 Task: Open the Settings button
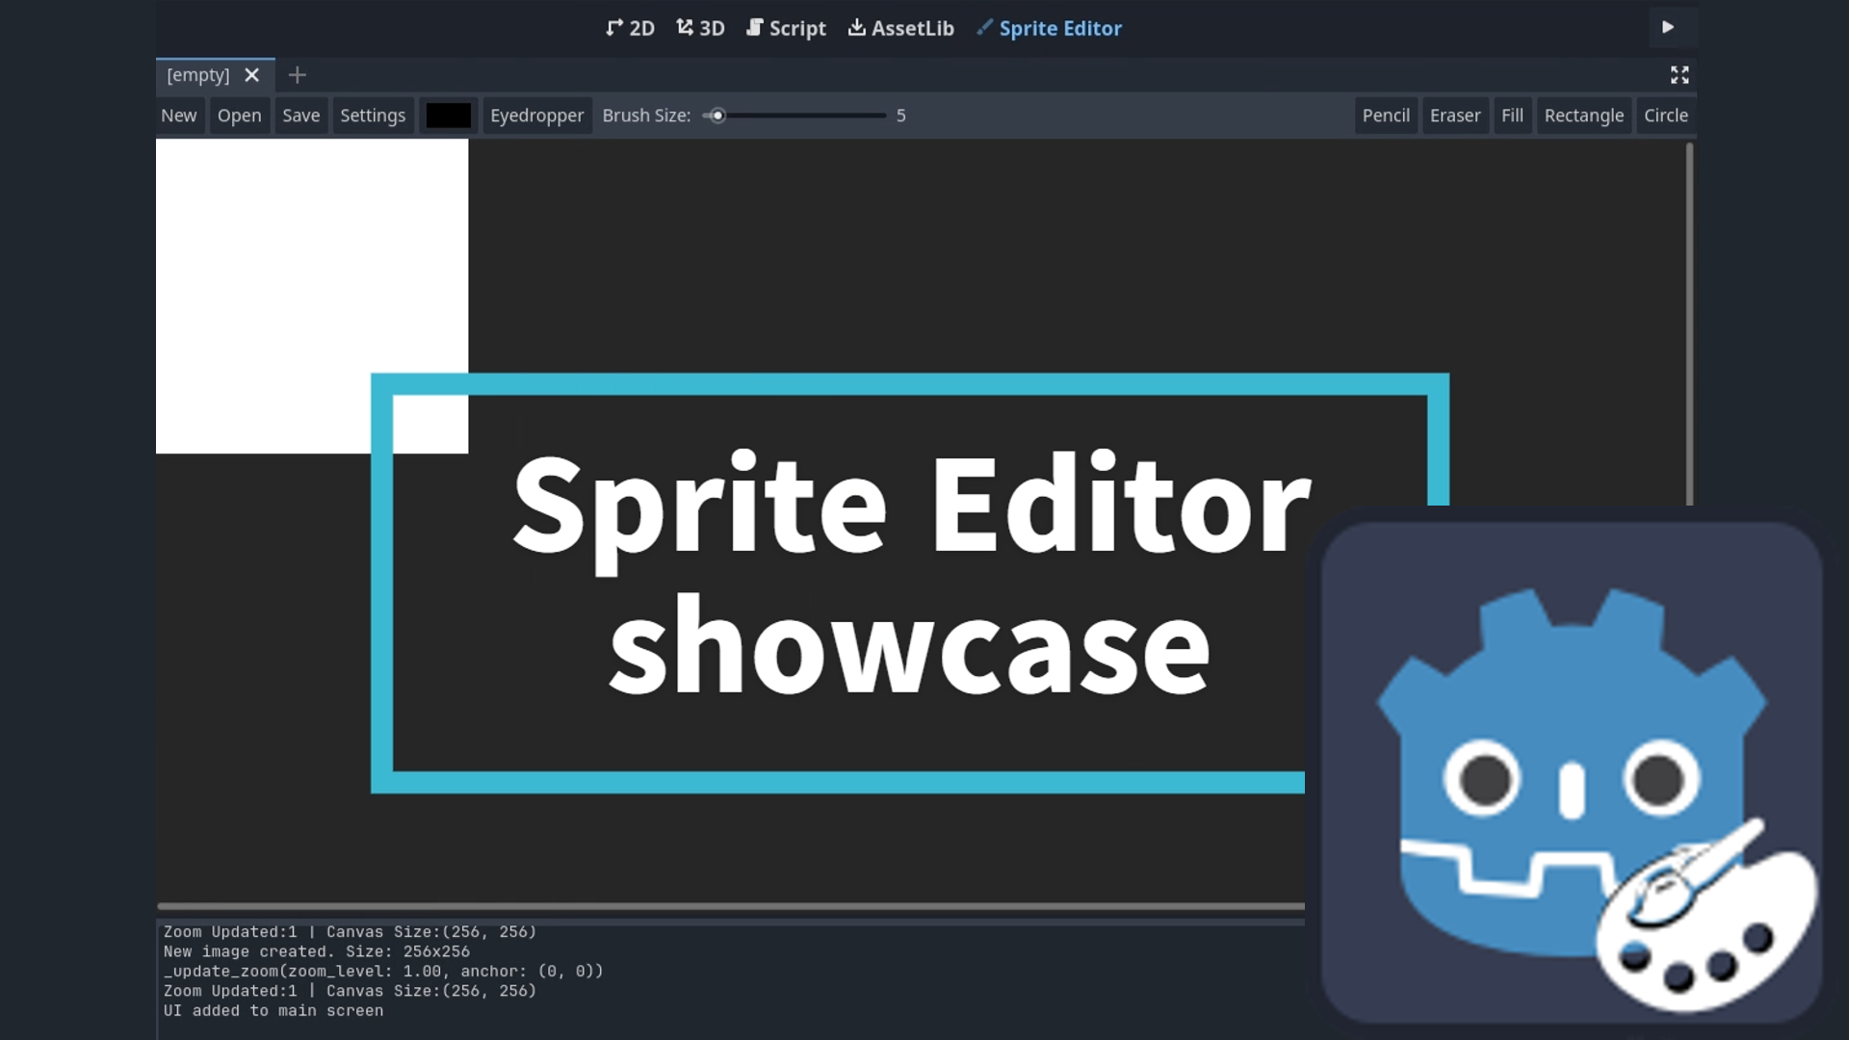coord(373,116)
